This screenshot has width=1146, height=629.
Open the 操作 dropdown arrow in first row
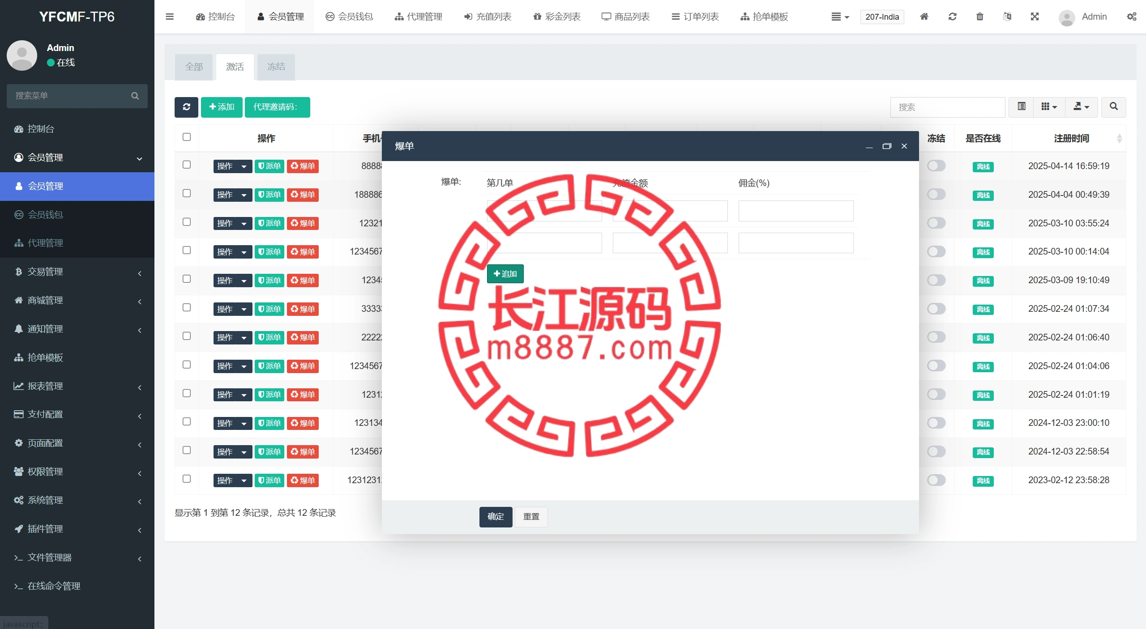click(x=244, y=166)
